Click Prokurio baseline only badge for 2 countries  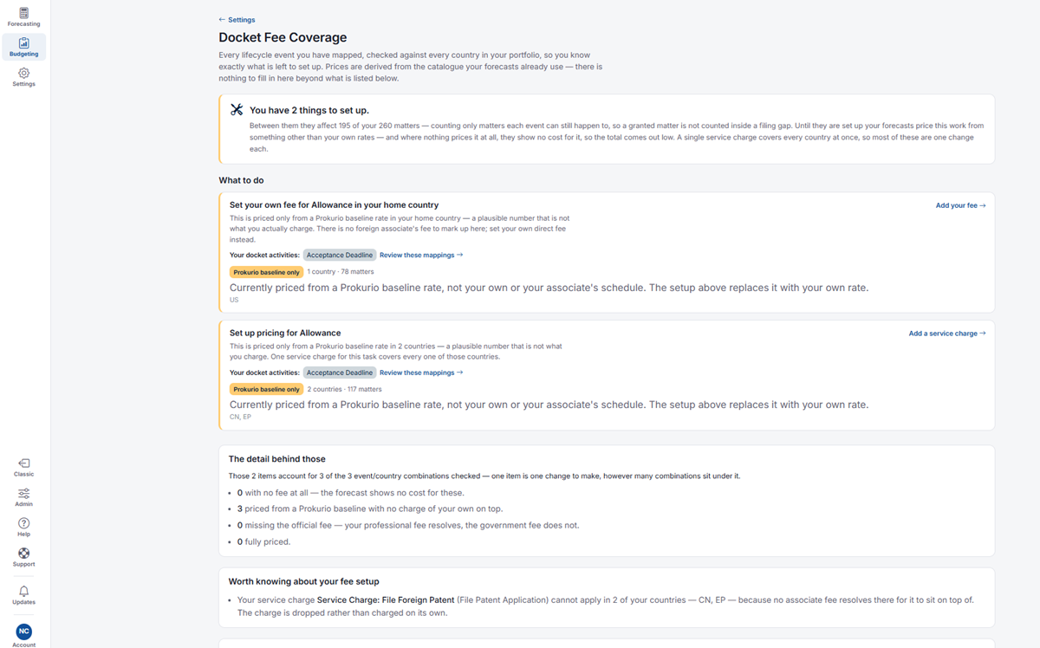click(x=266, y=390)
